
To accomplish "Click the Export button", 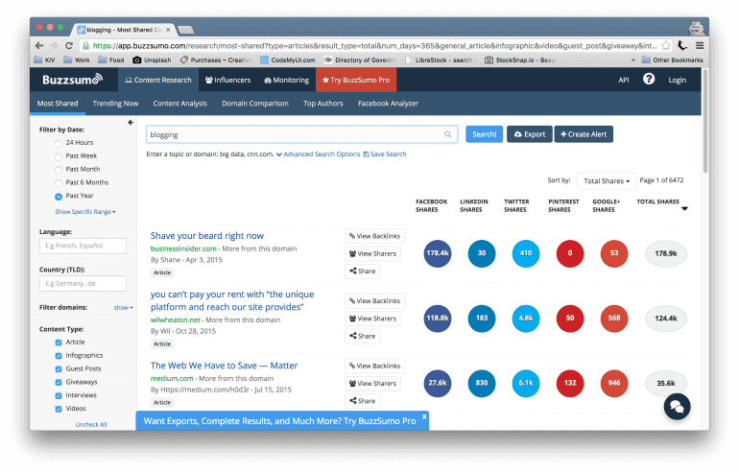I will pos(529,134).
